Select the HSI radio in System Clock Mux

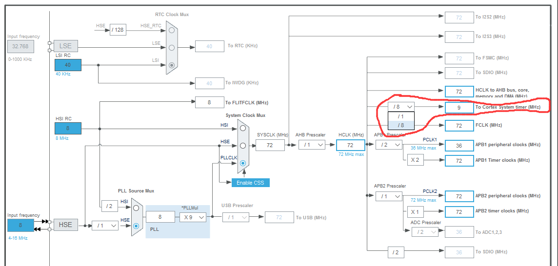click(243, 128)
